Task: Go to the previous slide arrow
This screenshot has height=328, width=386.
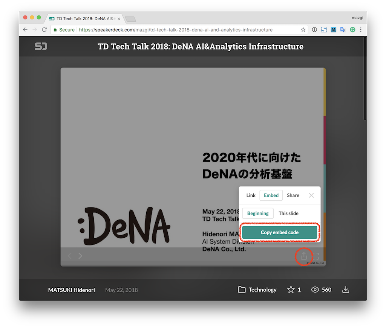Action: (69, 256)
